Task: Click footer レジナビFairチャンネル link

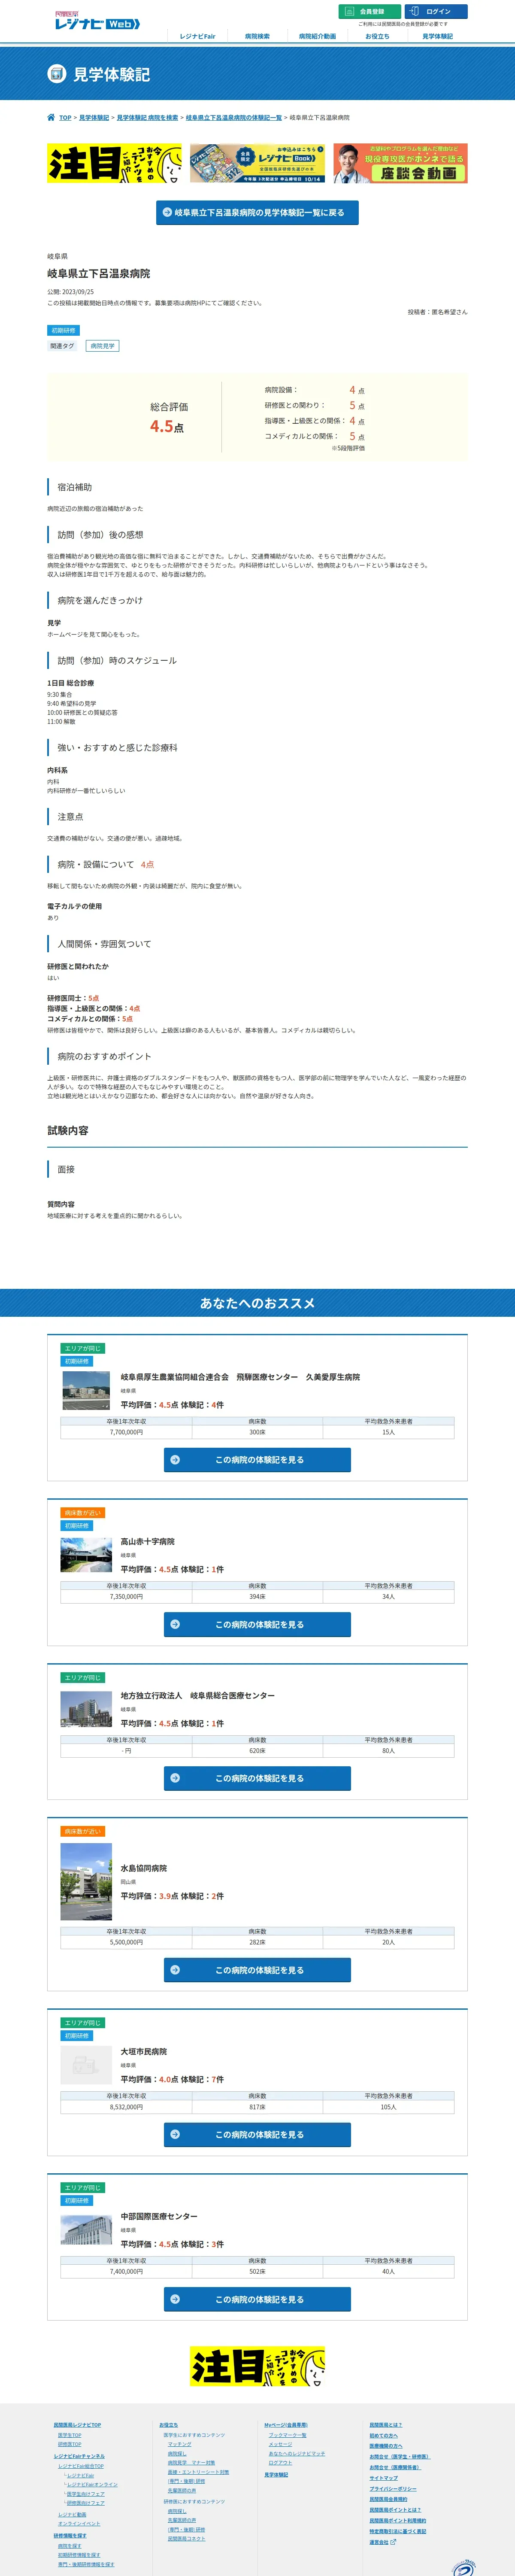Action: point(79,2456)
